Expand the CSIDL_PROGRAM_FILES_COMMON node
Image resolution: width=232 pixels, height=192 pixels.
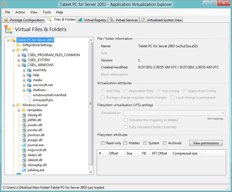point(19,55)
